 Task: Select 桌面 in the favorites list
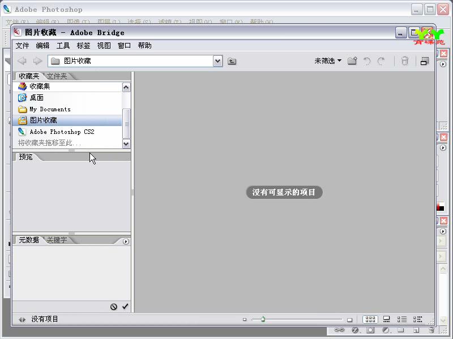coord(67,98)
